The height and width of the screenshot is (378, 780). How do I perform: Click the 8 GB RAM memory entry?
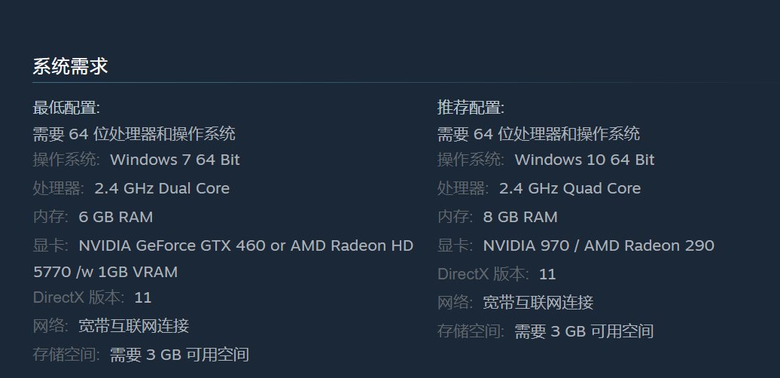(x=520, y=217)
